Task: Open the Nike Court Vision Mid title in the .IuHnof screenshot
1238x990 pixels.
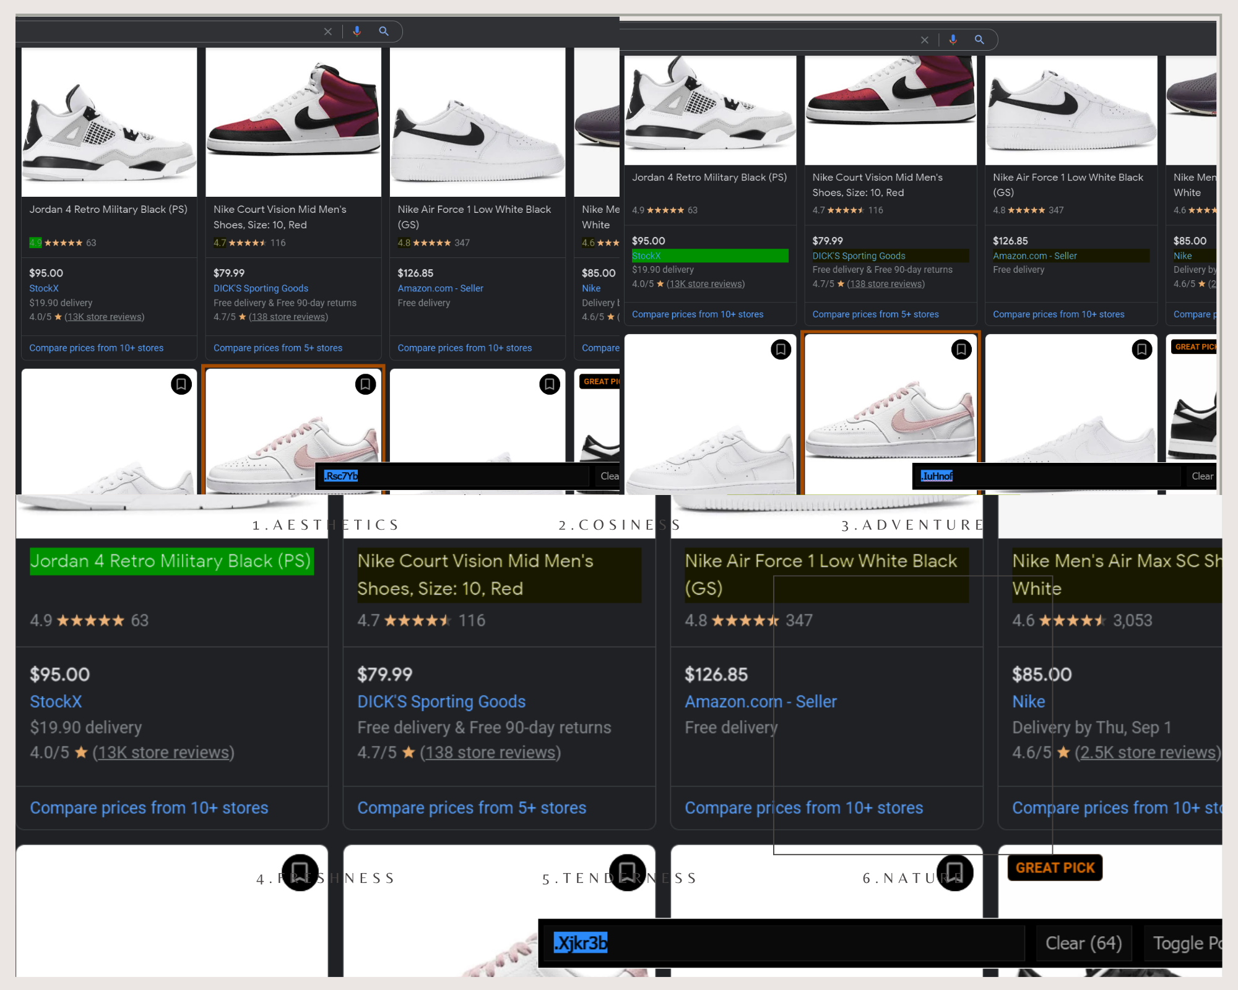Action: coord(878,185)
